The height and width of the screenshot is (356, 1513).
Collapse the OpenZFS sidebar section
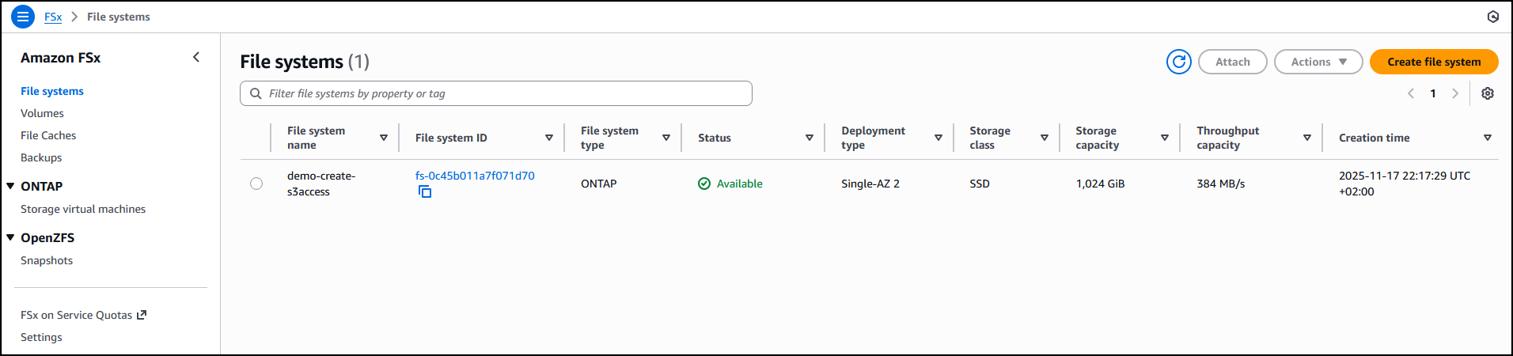coord(11,237)
